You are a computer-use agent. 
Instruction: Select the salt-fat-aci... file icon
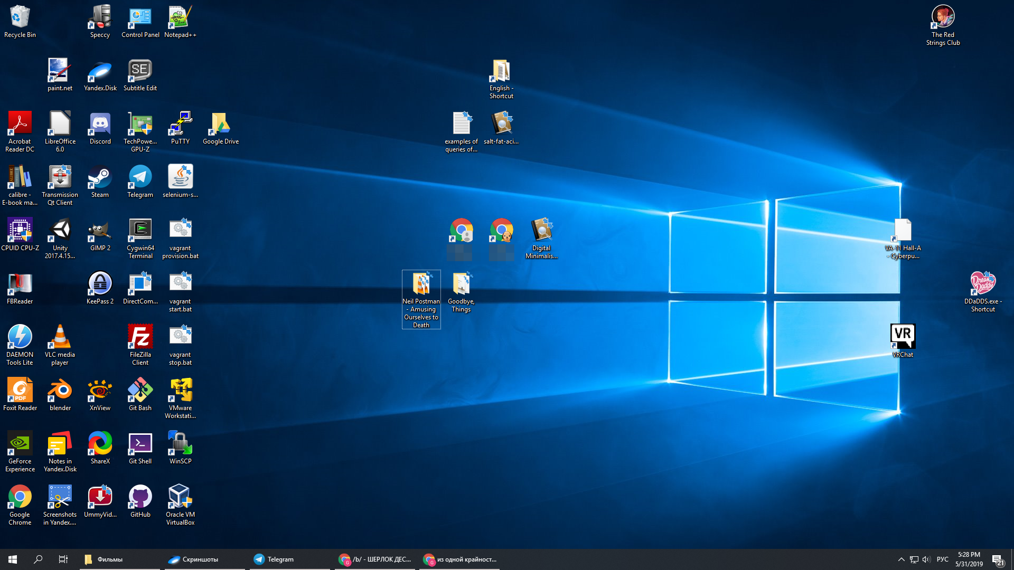pyautogui.click(x=501, y=128)
